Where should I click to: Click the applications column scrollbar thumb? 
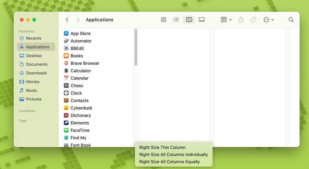point(136,47)
